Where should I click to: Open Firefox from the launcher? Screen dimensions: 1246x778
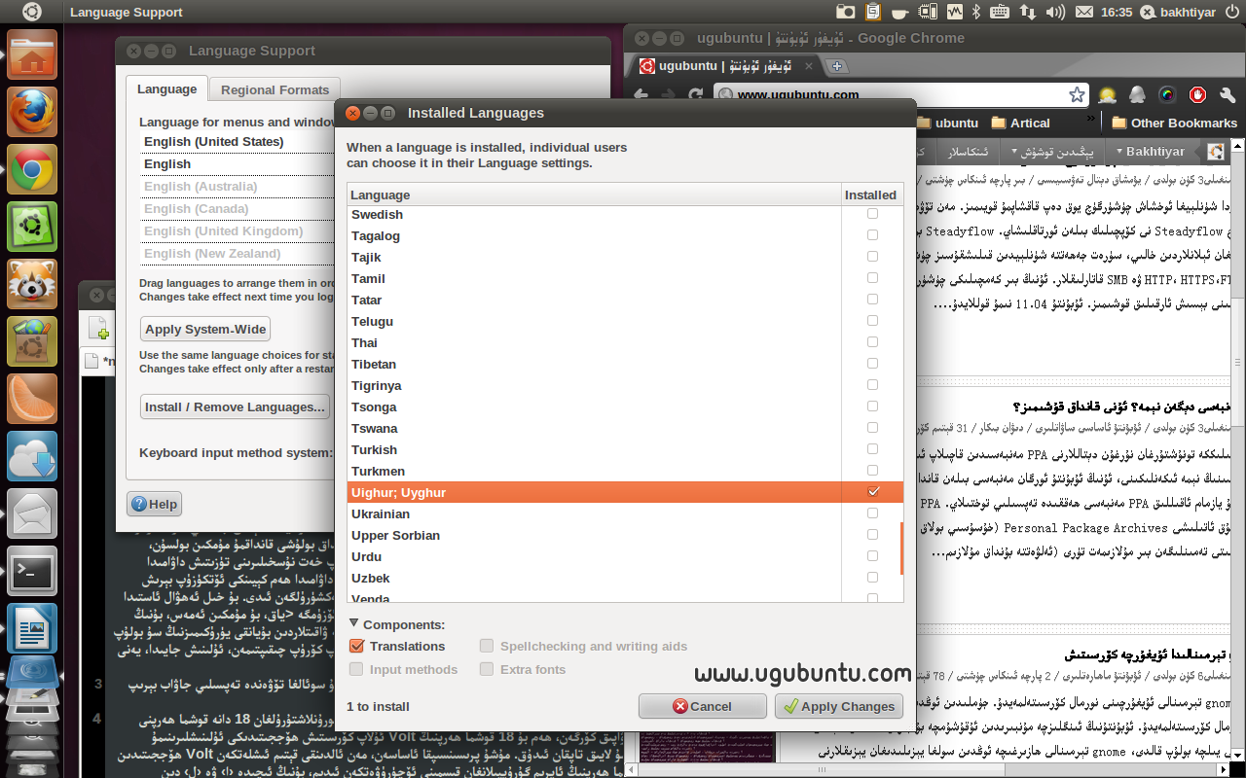click(x=32, y=113)
